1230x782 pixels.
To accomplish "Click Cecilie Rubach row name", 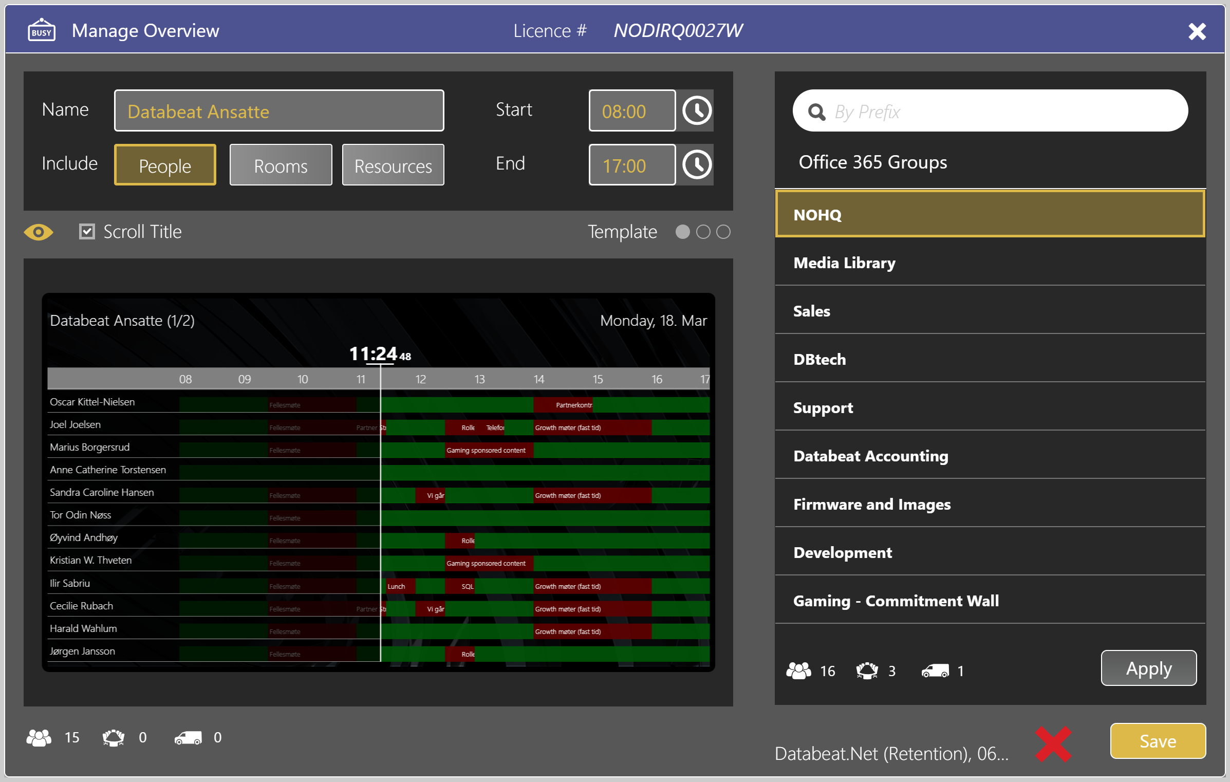I will tap(81, 606).
